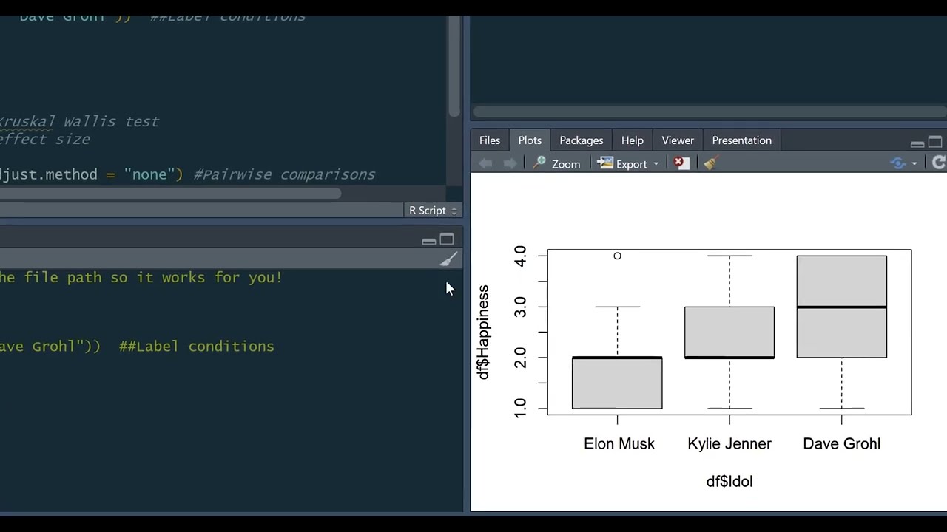
Task: Open the R Script file type selector
Action: (x=433, y=211)
